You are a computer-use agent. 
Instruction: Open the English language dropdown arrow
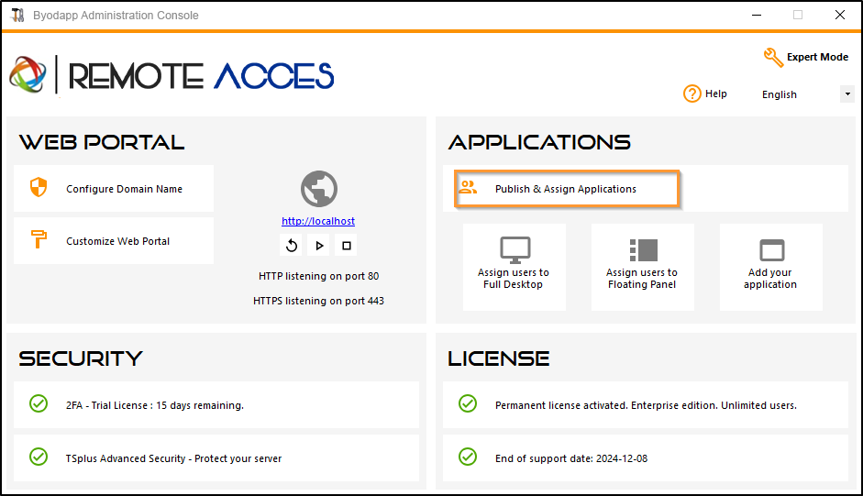tap(847, 94)
